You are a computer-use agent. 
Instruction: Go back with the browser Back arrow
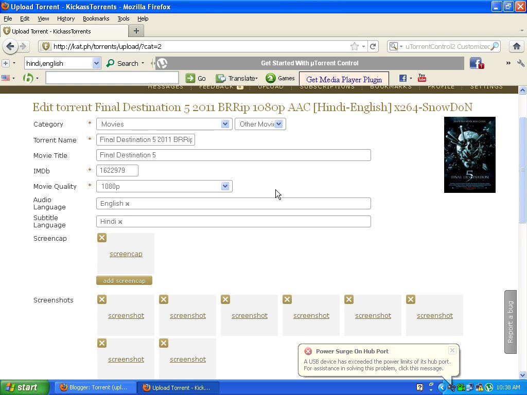point(10,46)
